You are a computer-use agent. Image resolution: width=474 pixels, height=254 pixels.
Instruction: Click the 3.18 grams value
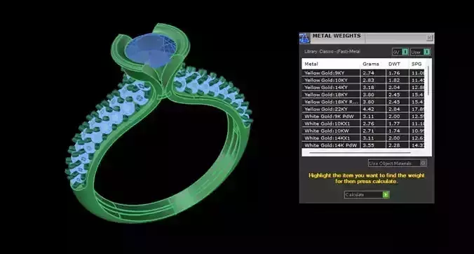pos(368,88)
